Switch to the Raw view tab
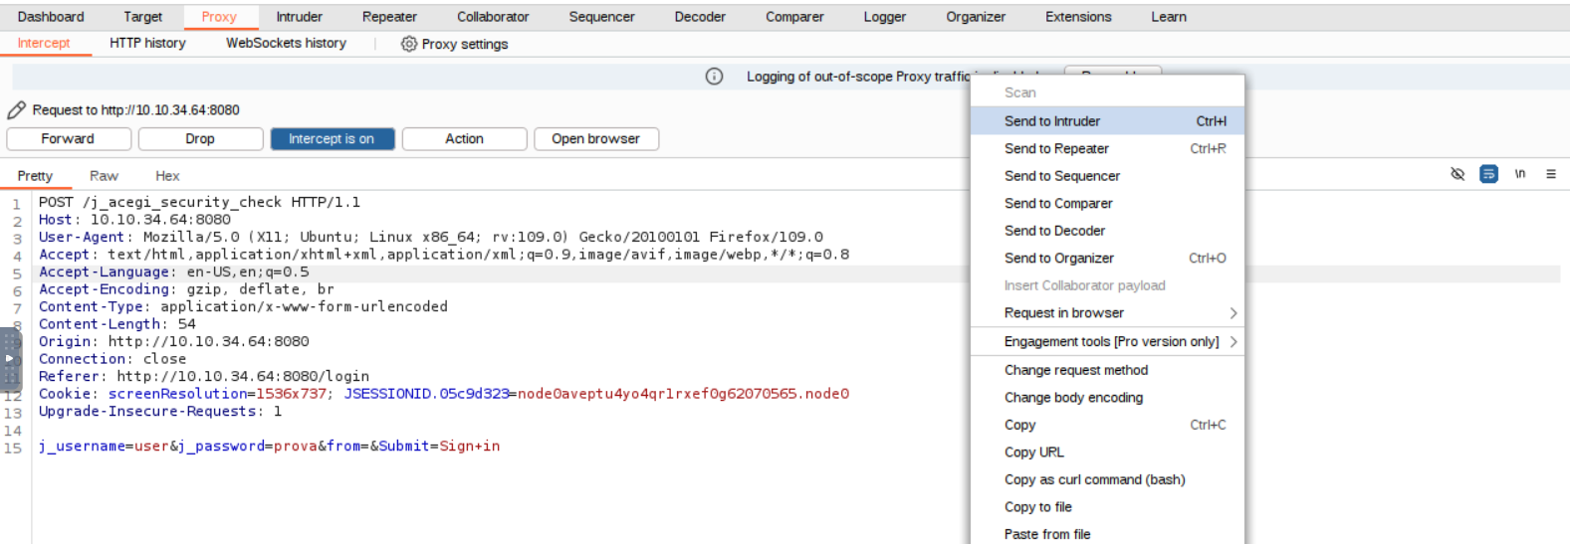1570x544 pixels. pos(104,176)
